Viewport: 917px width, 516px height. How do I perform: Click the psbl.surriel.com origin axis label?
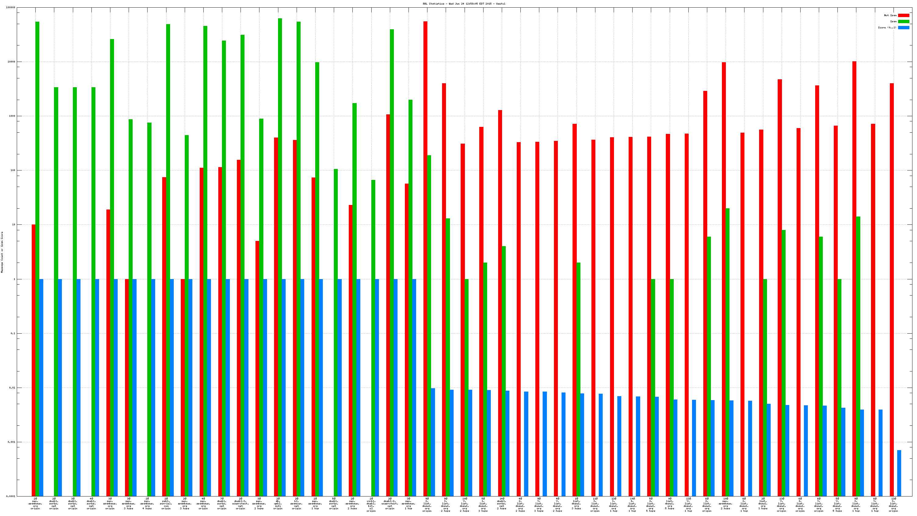pos(166,503)
